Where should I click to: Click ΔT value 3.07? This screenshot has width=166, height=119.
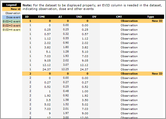click(x=66, y=65)
